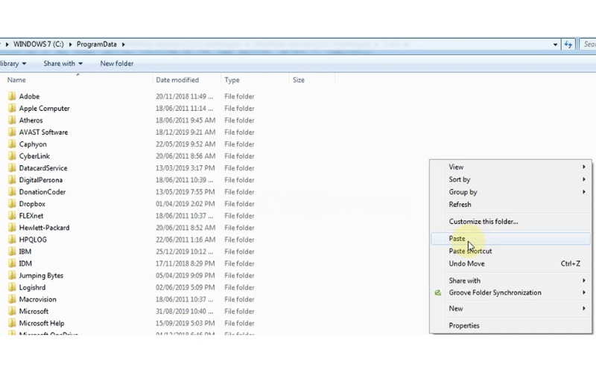
Task: Select the AVAST Software folder icon
Action: (12, 132)
